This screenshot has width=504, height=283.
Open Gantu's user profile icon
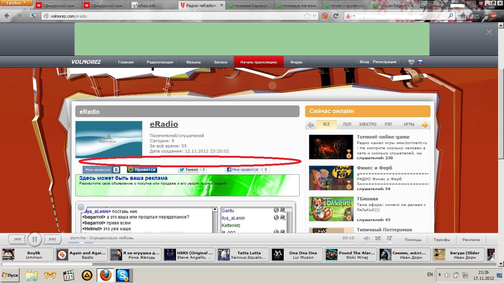coord(283,210)
